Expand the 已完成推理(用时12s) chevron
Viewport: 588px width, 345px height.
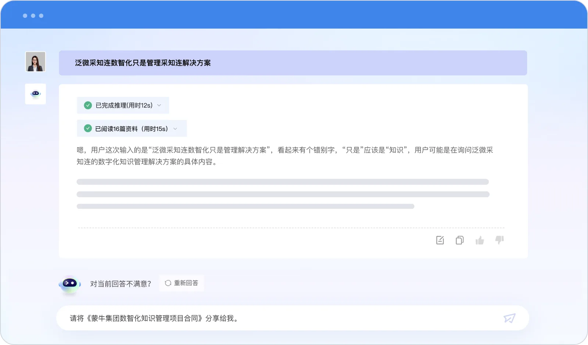159,105
